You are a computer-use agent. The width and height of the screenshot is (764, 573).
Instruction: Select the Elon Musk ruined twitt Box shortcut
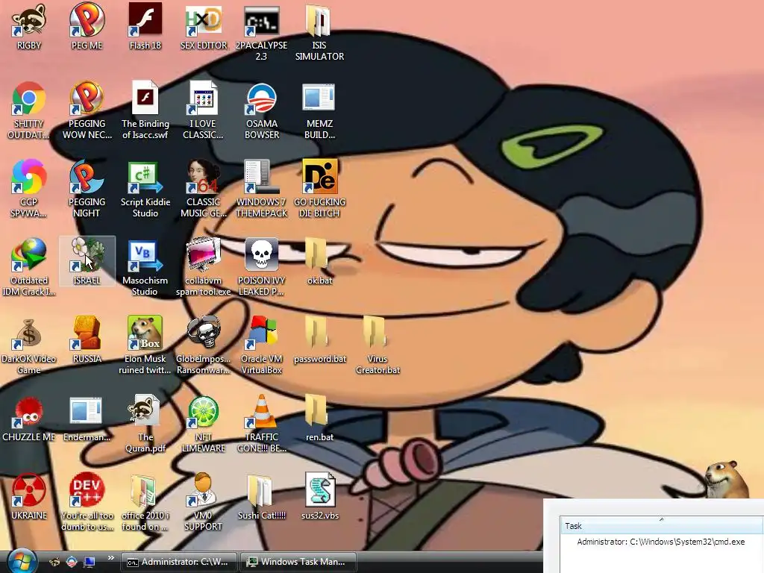(145, 334)
